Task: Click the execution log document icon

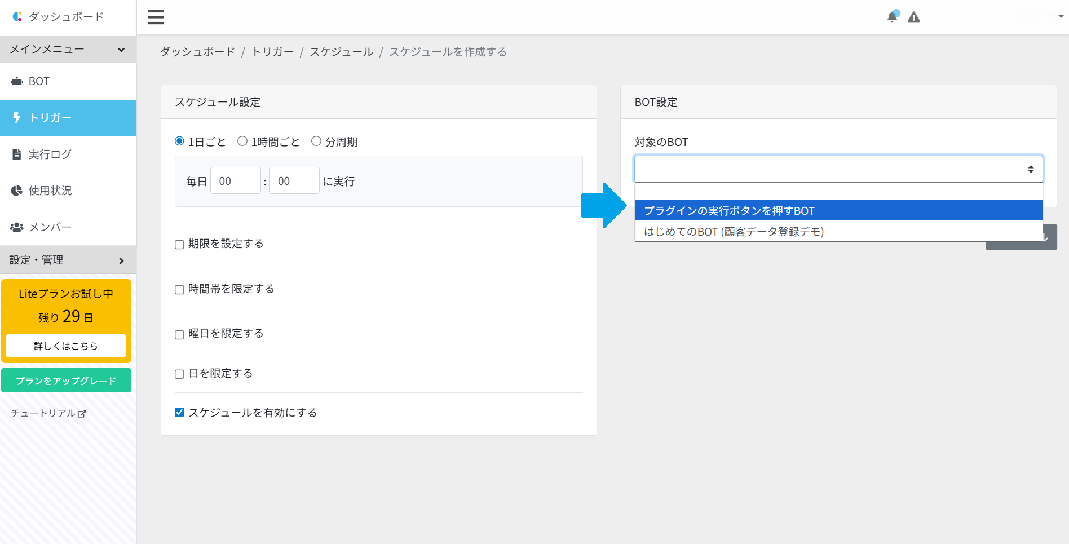Action: [17, 154]
